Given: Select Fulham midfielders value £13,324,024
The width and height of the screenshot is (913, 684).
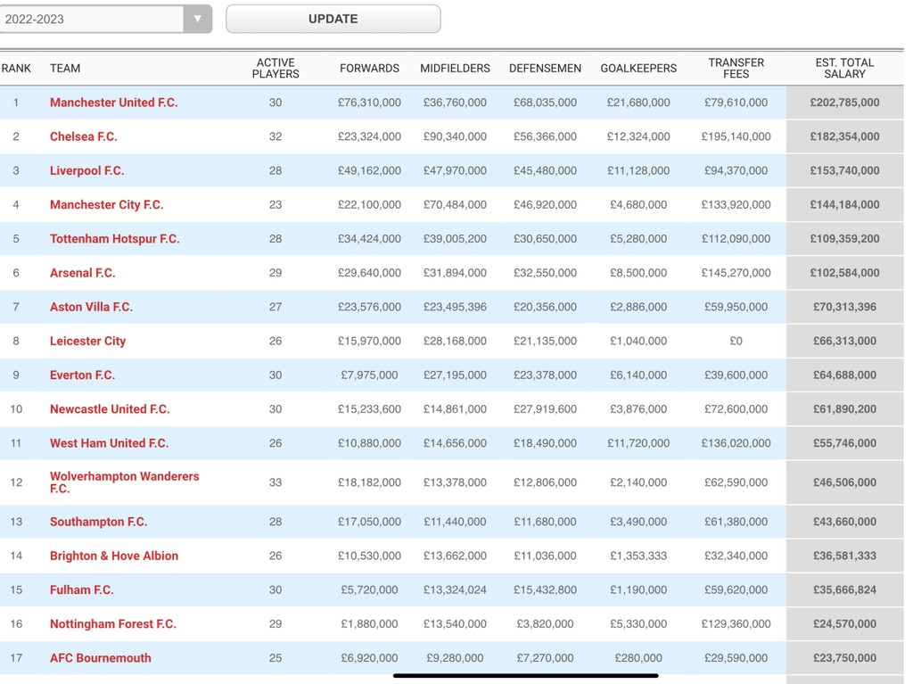Looking at the screenshot, I should point(455,589).
